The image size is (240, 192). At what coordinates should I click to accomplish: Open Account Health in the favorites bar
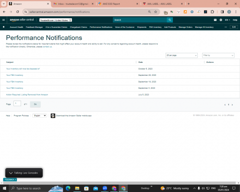click(16, 27)
